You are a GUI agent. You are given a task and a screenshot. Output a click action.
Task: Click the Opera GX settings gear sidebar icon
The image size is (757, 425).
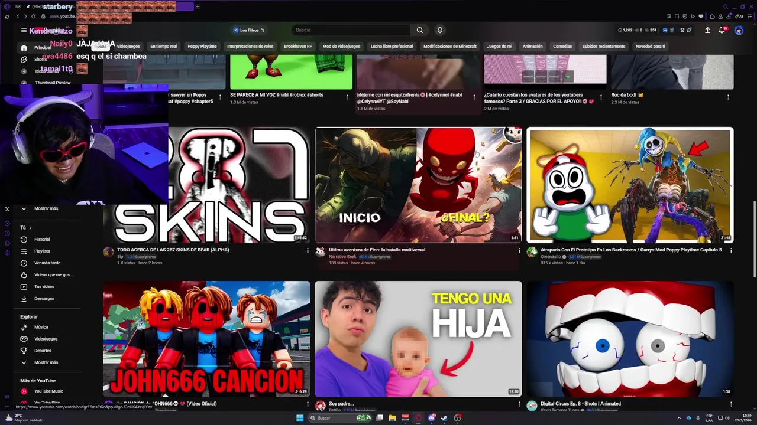7,253
